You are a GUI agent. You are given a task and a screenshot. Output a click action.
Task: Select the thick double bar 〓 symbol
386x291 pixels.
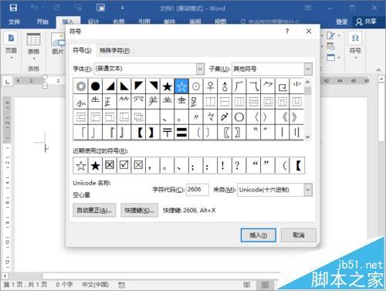[x=181, y=133]
